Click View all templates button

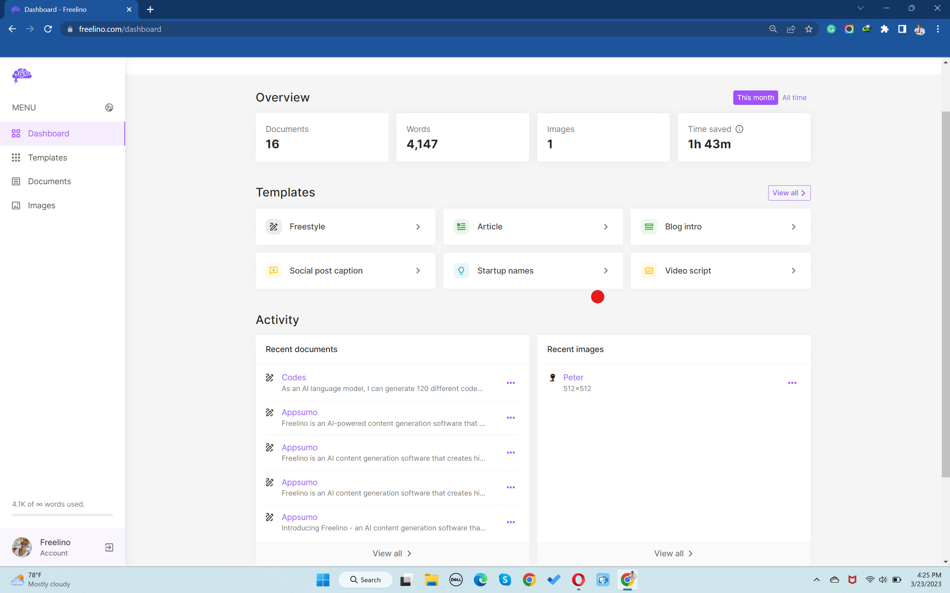pyautogui.click(x=789, y=193)
